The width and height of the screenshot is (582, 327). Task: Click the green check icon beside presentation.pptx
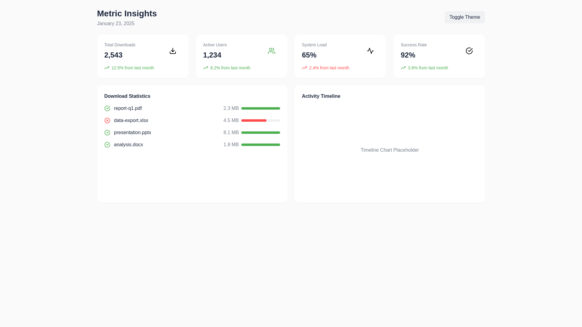[107, 132]
